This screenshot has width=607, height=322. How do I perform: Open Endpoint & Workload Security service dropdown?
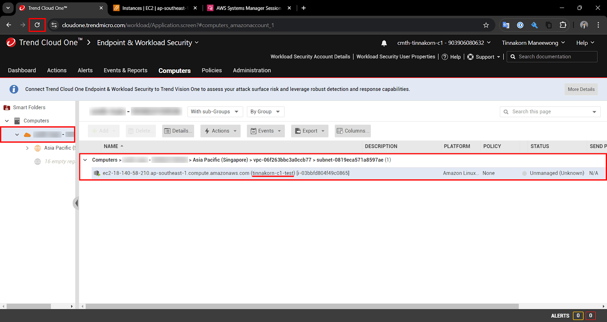click(x=148, y=43)
